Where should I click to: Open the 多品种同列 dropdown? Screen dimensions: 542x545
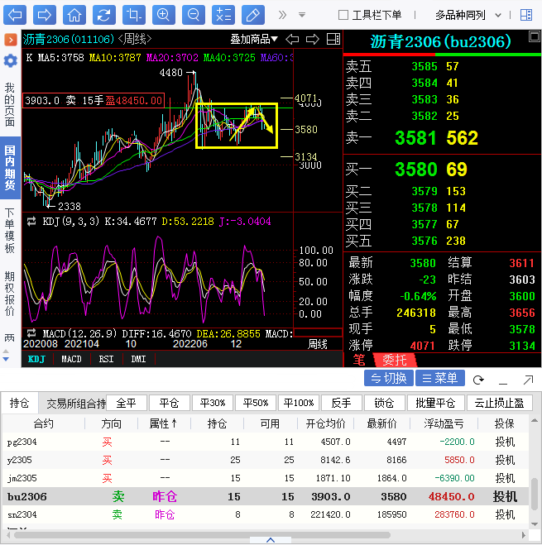[468, 15]
